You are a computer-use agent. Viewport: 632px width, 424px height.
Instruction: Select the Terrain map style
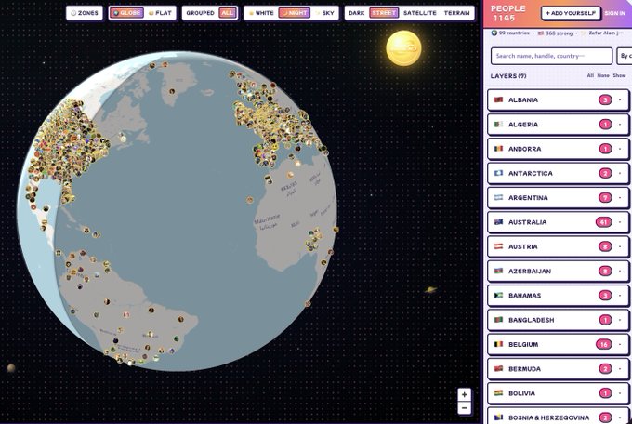click(x=456, y=13)
